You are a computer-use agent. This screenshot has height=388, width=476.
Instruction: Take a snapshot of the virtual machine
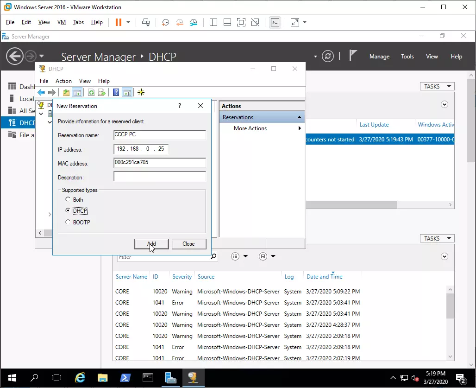[165, 22]
